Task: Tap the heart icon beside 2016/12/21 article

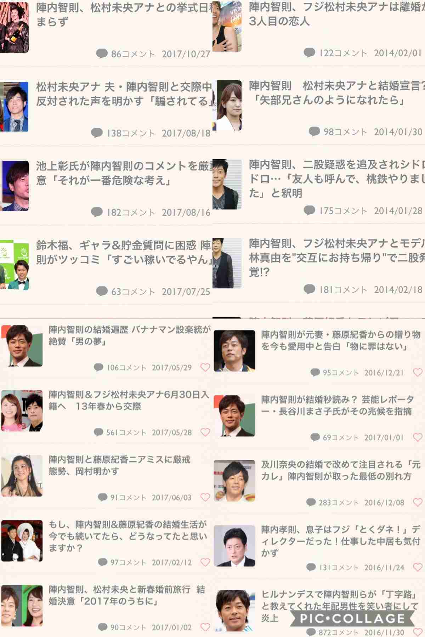Action: [418, 372]
